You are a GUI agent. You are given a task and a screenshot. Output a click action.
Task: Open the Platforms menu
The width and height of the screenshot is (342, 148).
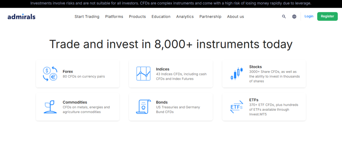(x=114, y=17)
